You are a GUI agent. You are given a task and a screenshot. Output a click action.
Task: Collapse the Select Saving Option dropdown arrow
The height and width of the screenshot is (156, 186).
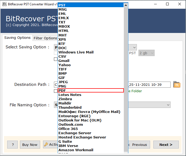[x=134, y=47]
